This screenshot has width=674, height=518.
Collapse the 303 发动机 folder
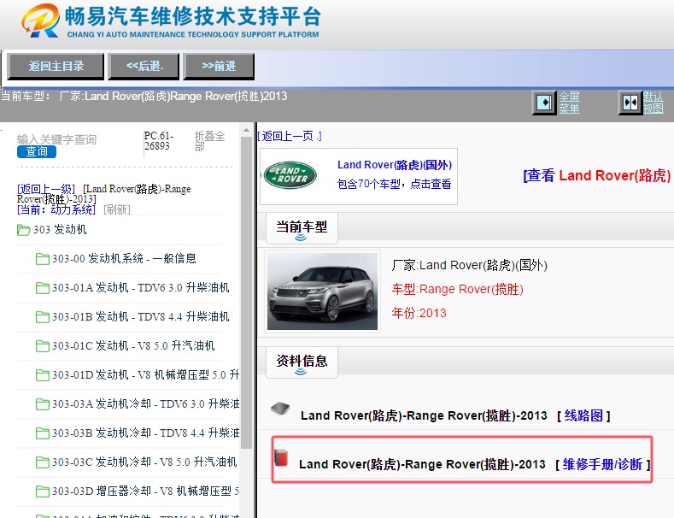[60, 229]
